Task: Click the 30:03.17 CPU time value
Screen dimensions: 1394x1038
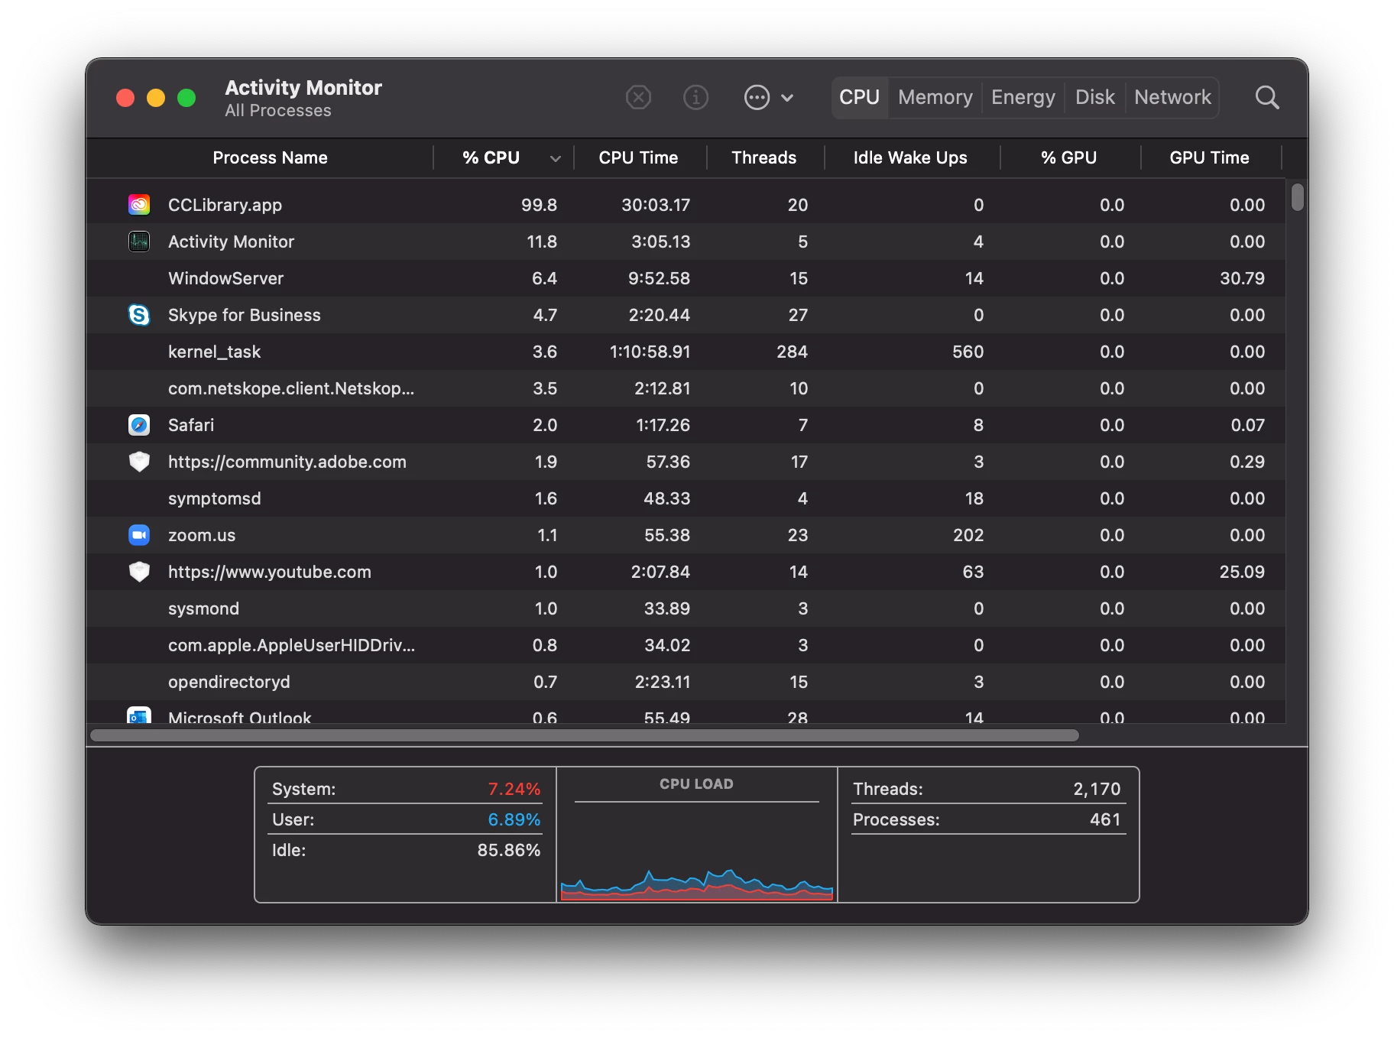Action: (656, 205)
